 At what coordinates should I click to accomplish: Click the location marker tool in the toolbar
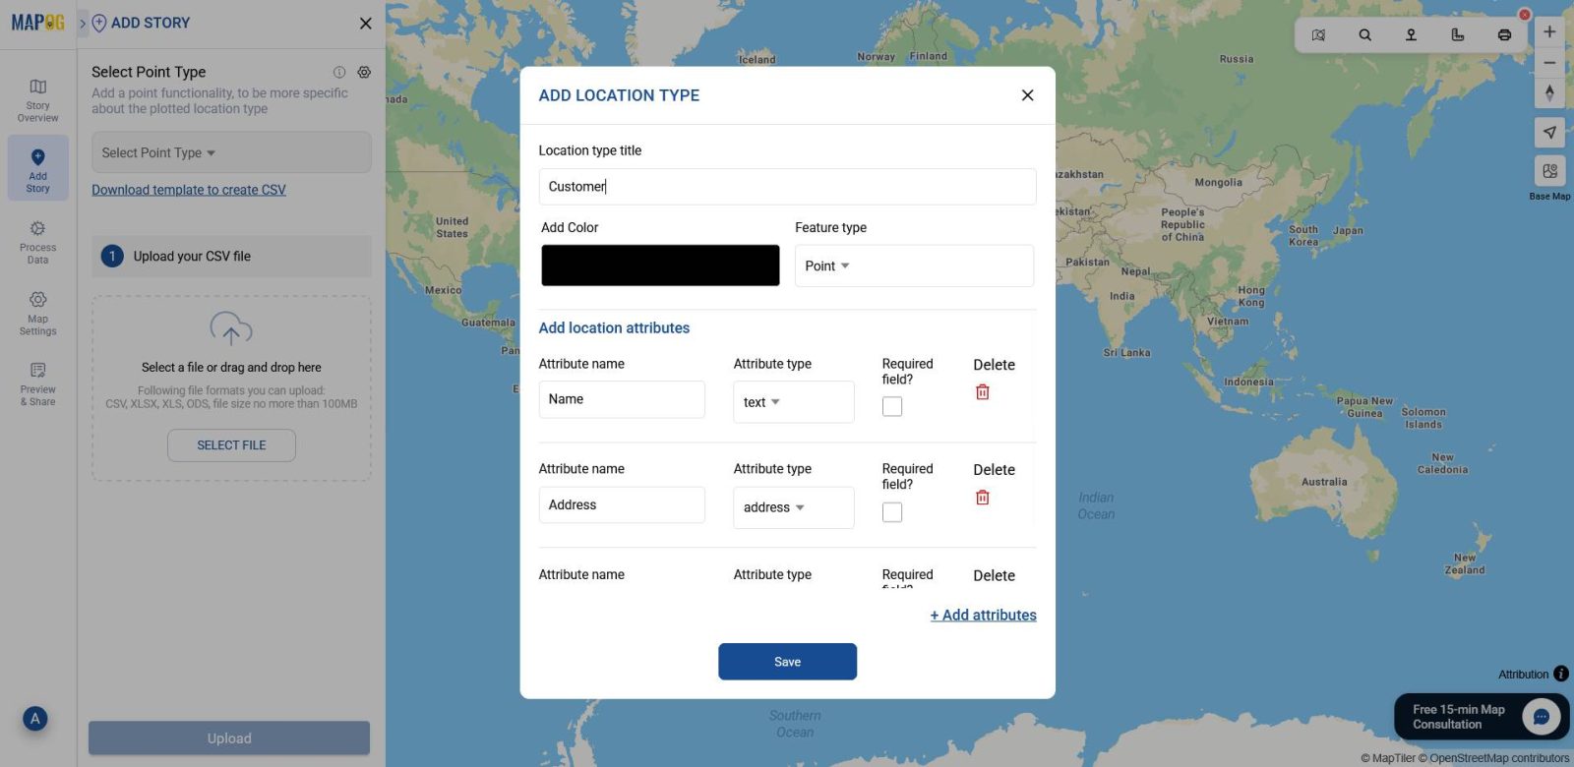coord(1411,33)
